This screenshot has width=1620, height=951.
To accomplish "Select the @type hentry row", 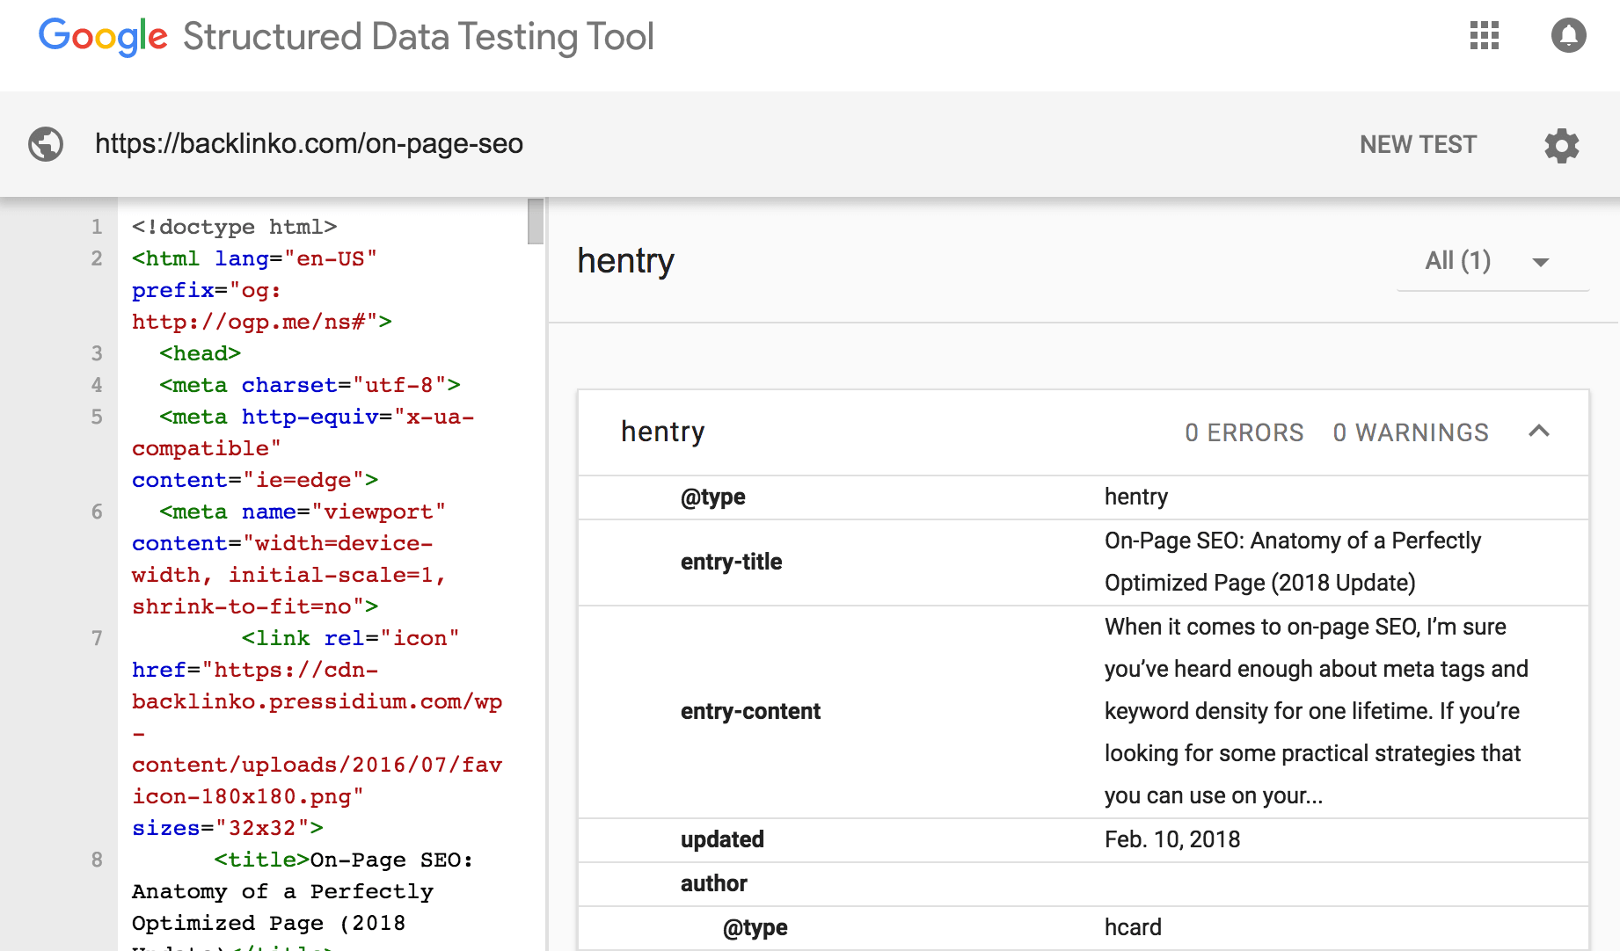I will [x=1084, y=497].
